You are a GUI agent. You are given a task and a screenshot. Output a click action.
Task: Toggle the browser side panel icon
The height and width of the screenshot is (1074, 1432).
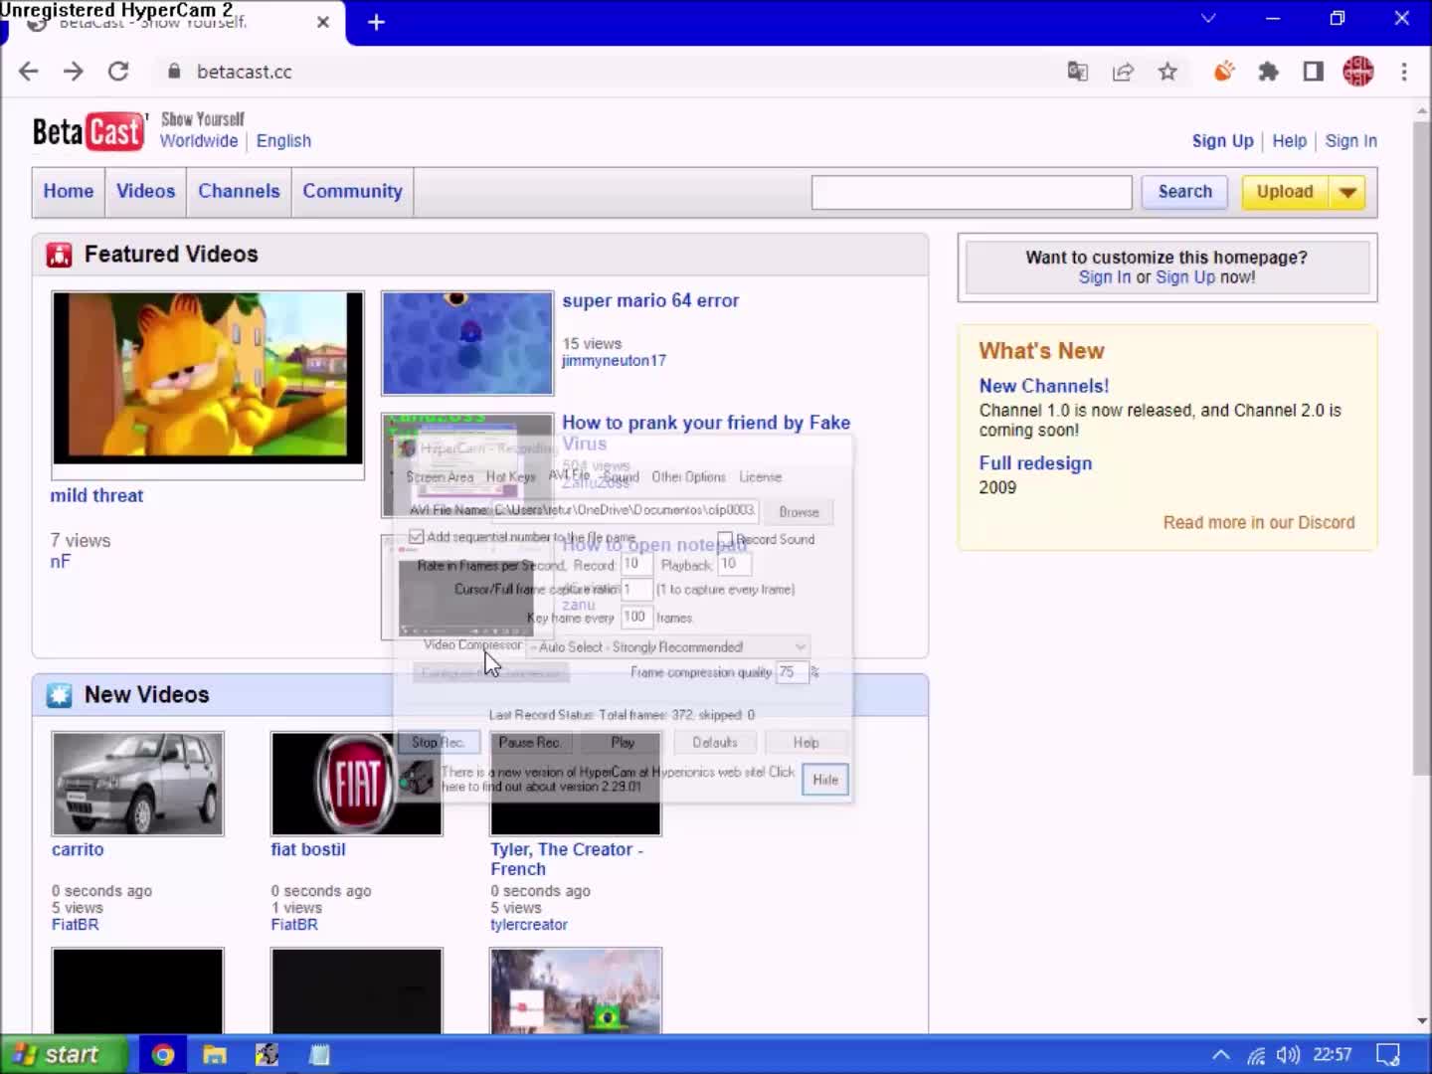coord(1313,72)
